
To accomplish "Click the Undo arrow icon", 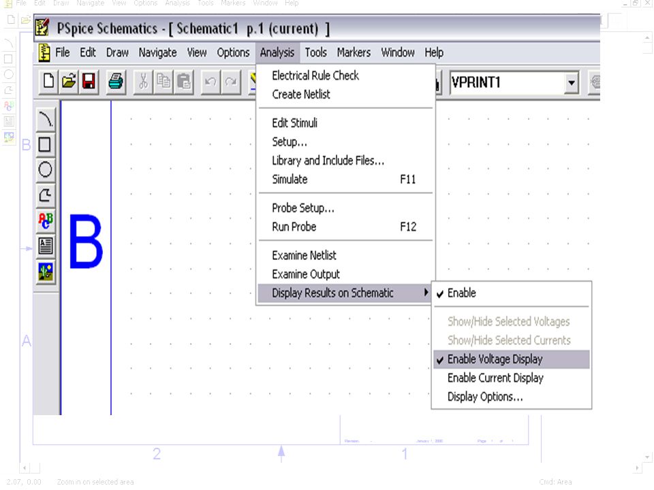I will click(x=211, y=82).
